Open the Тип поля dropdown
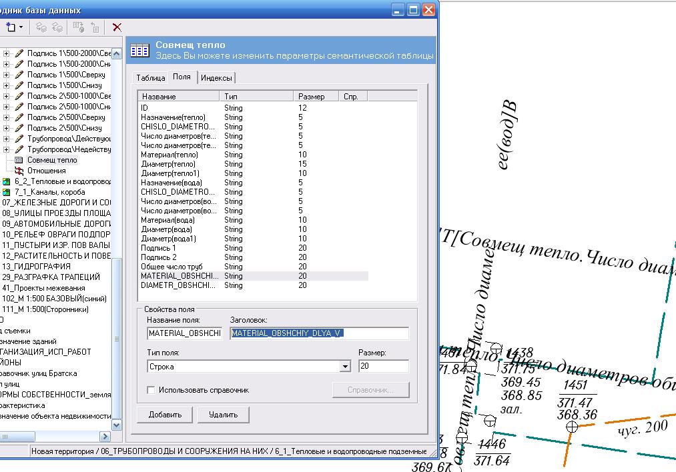Viewport: 676px width, 472px height. [x=345, y=367]
